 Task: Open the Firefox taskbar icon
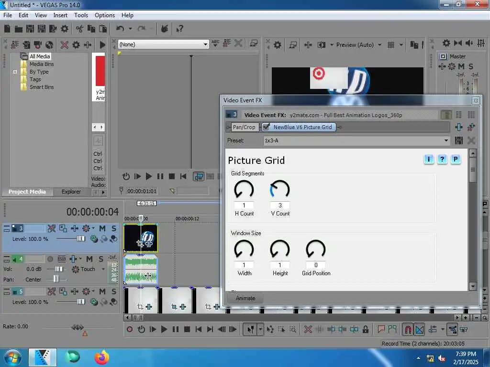click(101, 357)
